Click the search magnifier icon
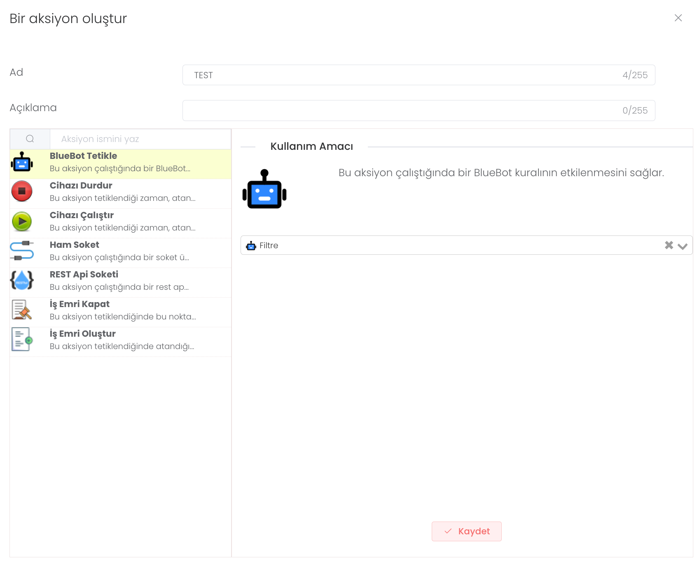Viewport: 697px width, 573px height. click(30, 139)
